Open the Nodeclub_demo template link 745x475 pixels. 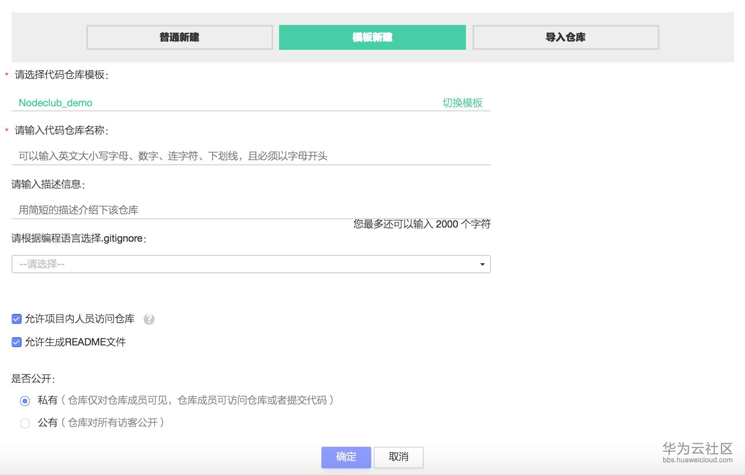click(55, 103)
